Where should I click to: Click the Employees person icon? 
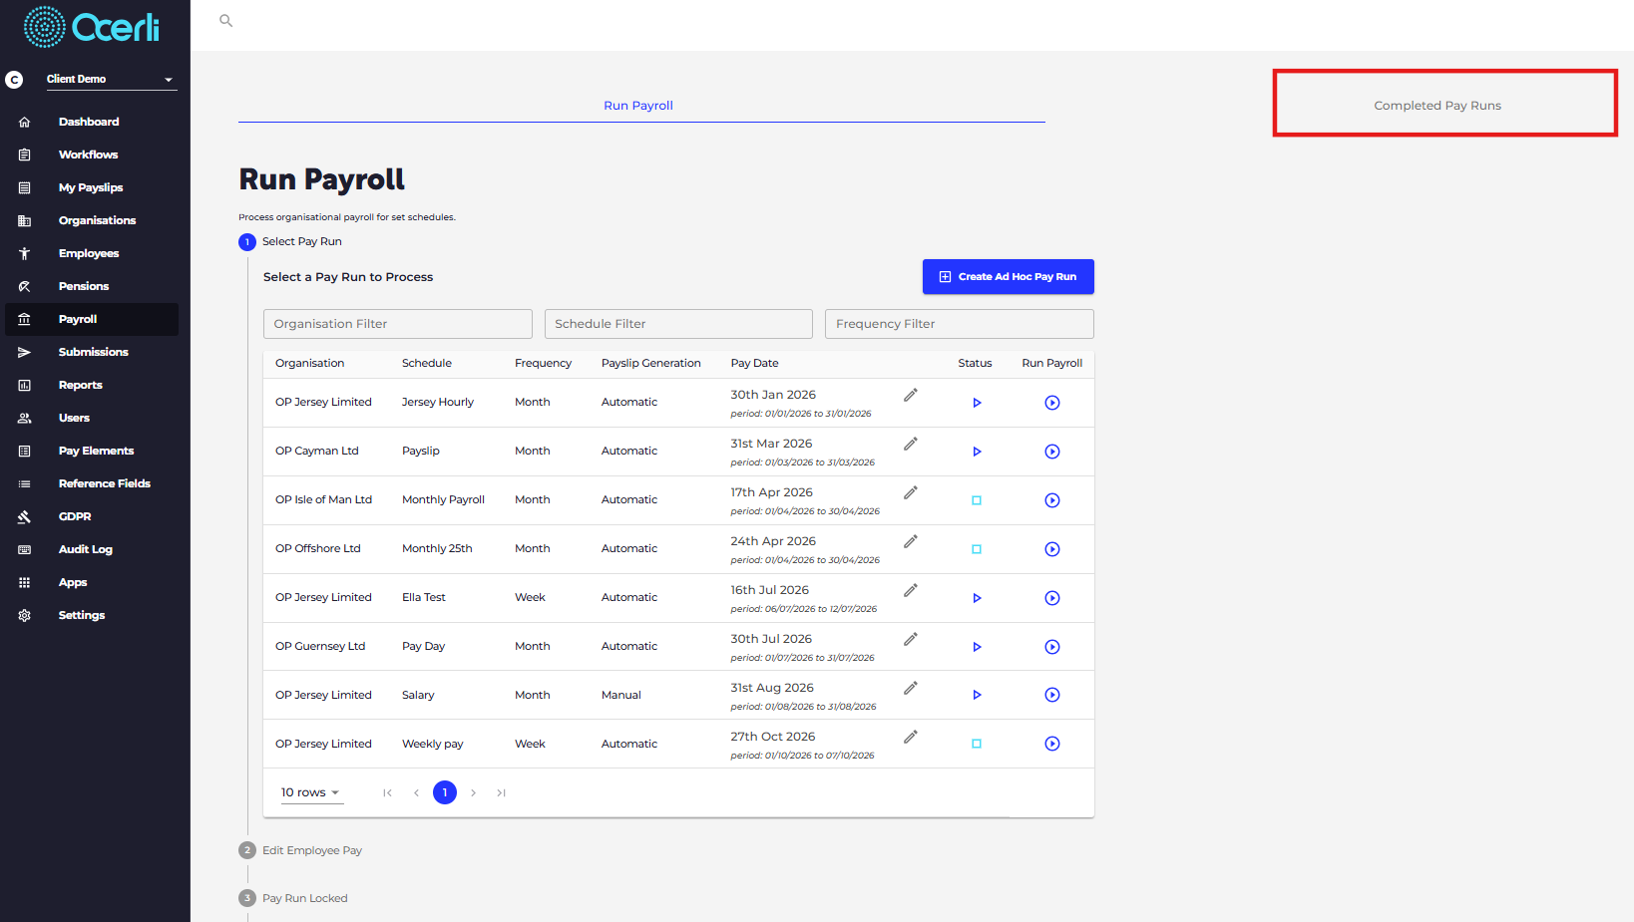click(24, 253)
